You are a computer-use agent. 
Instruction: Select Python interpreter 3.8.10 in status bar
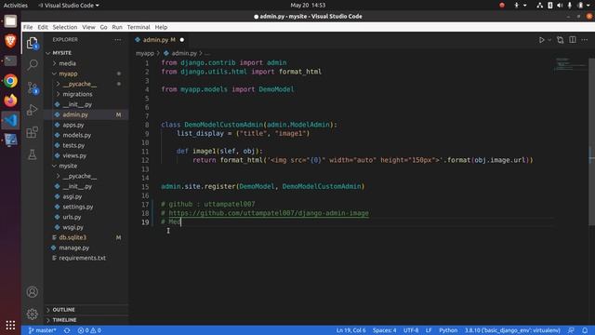(512, 330)
